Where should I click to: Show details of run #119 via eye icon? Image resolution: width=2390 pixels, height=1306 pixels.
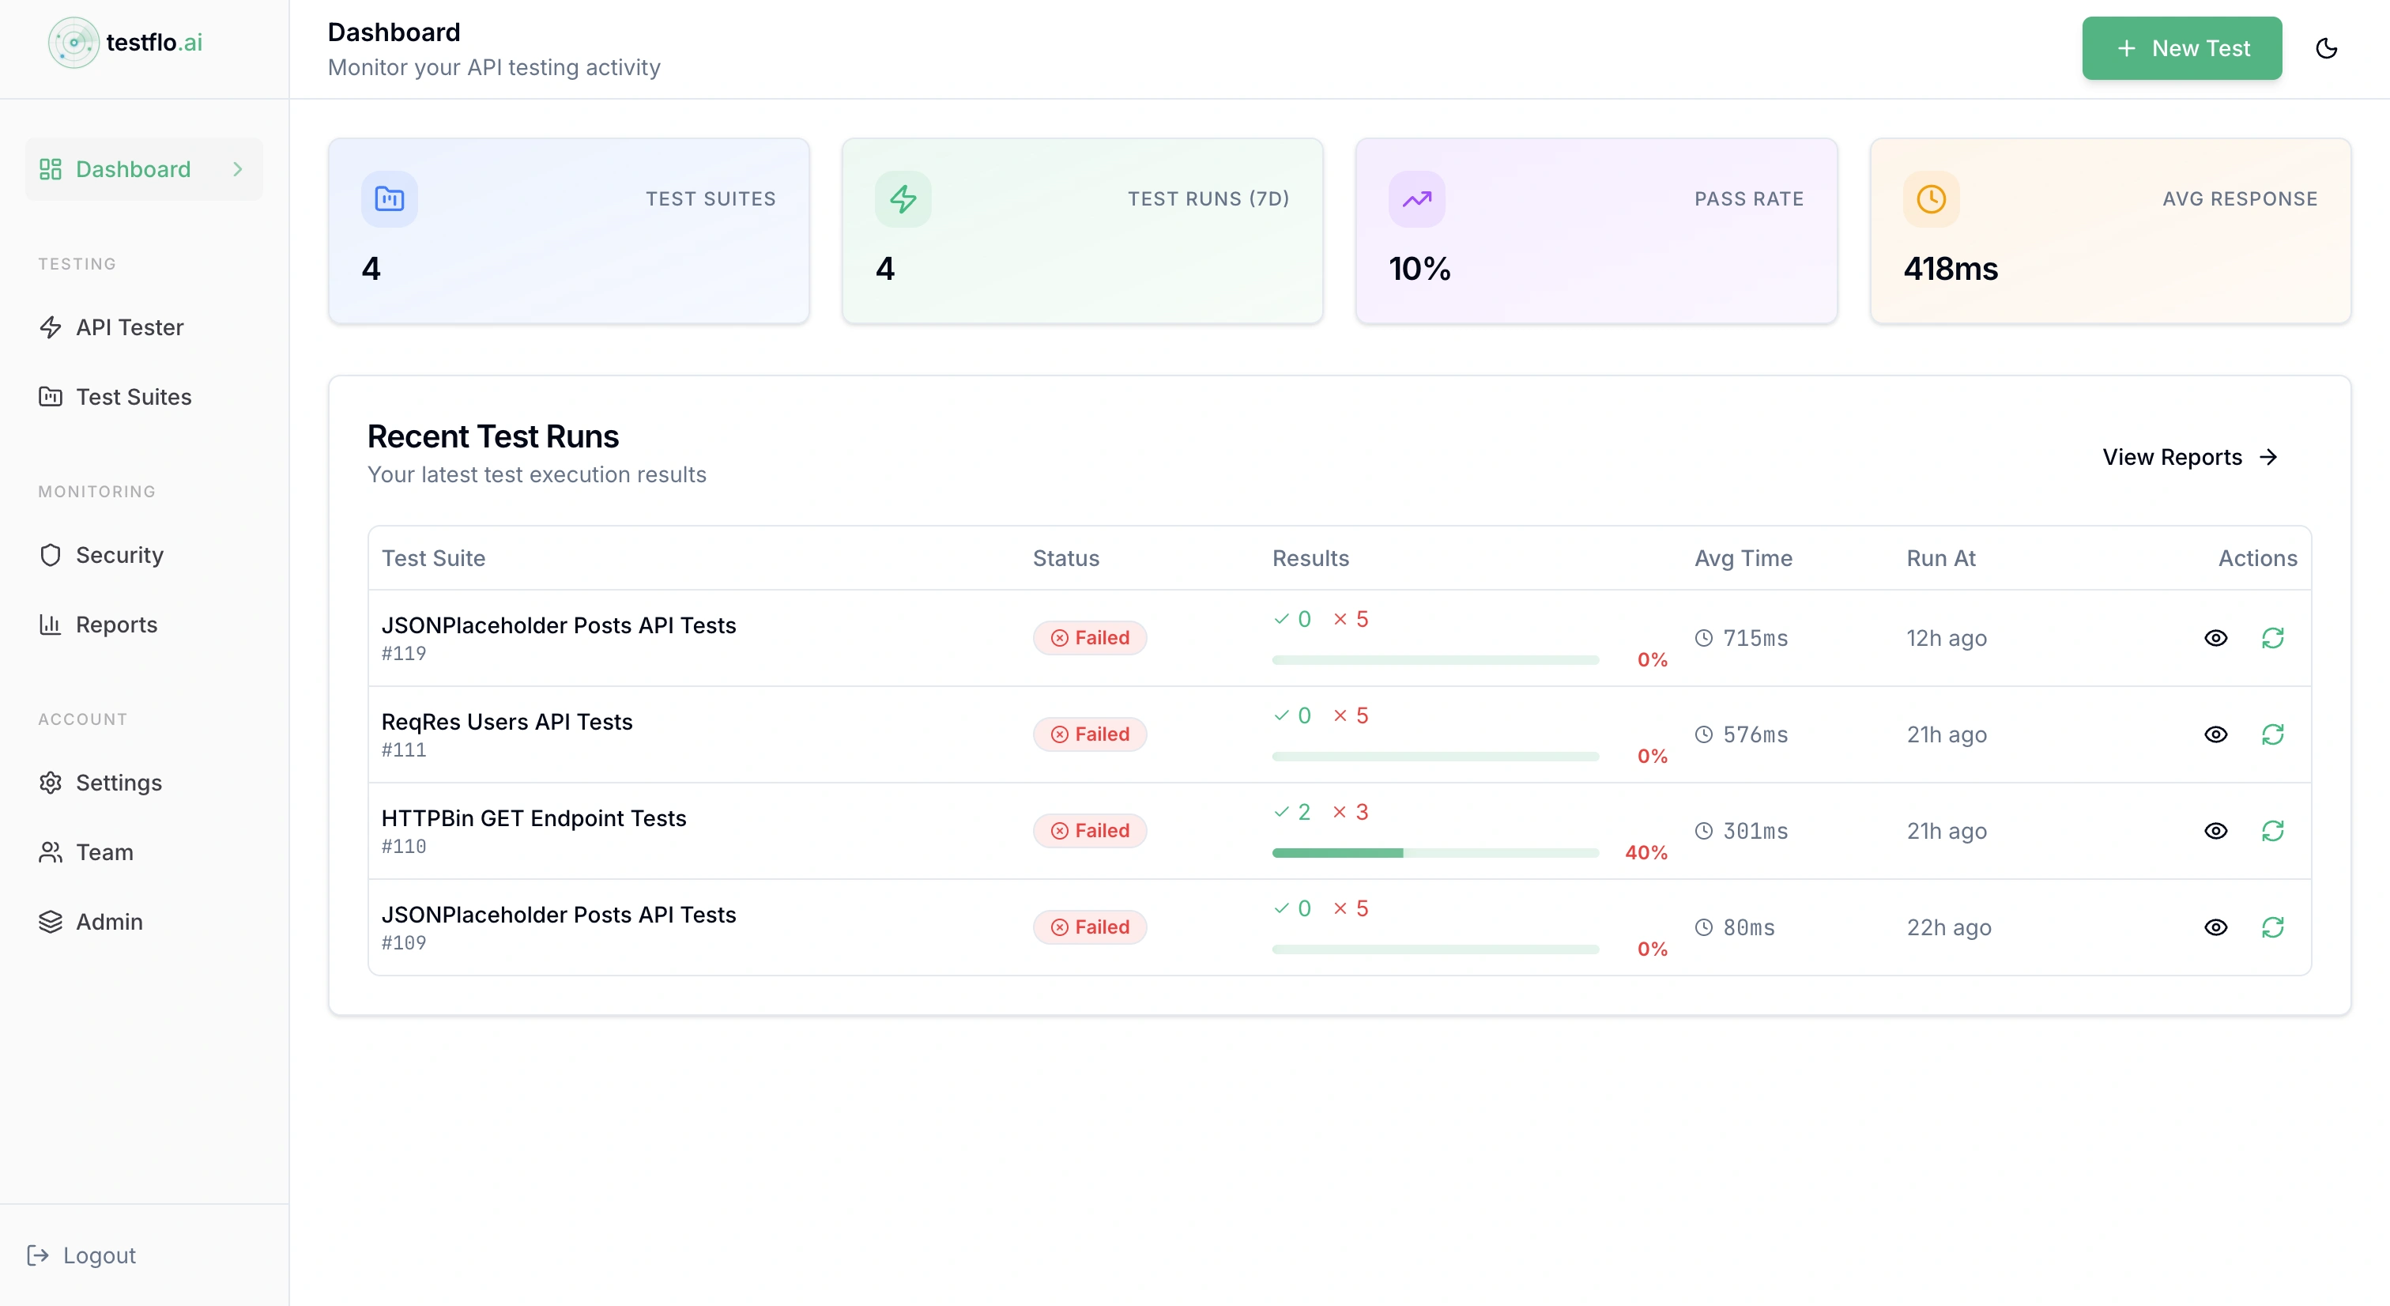pyautogui.click(x=2216, y=638)
